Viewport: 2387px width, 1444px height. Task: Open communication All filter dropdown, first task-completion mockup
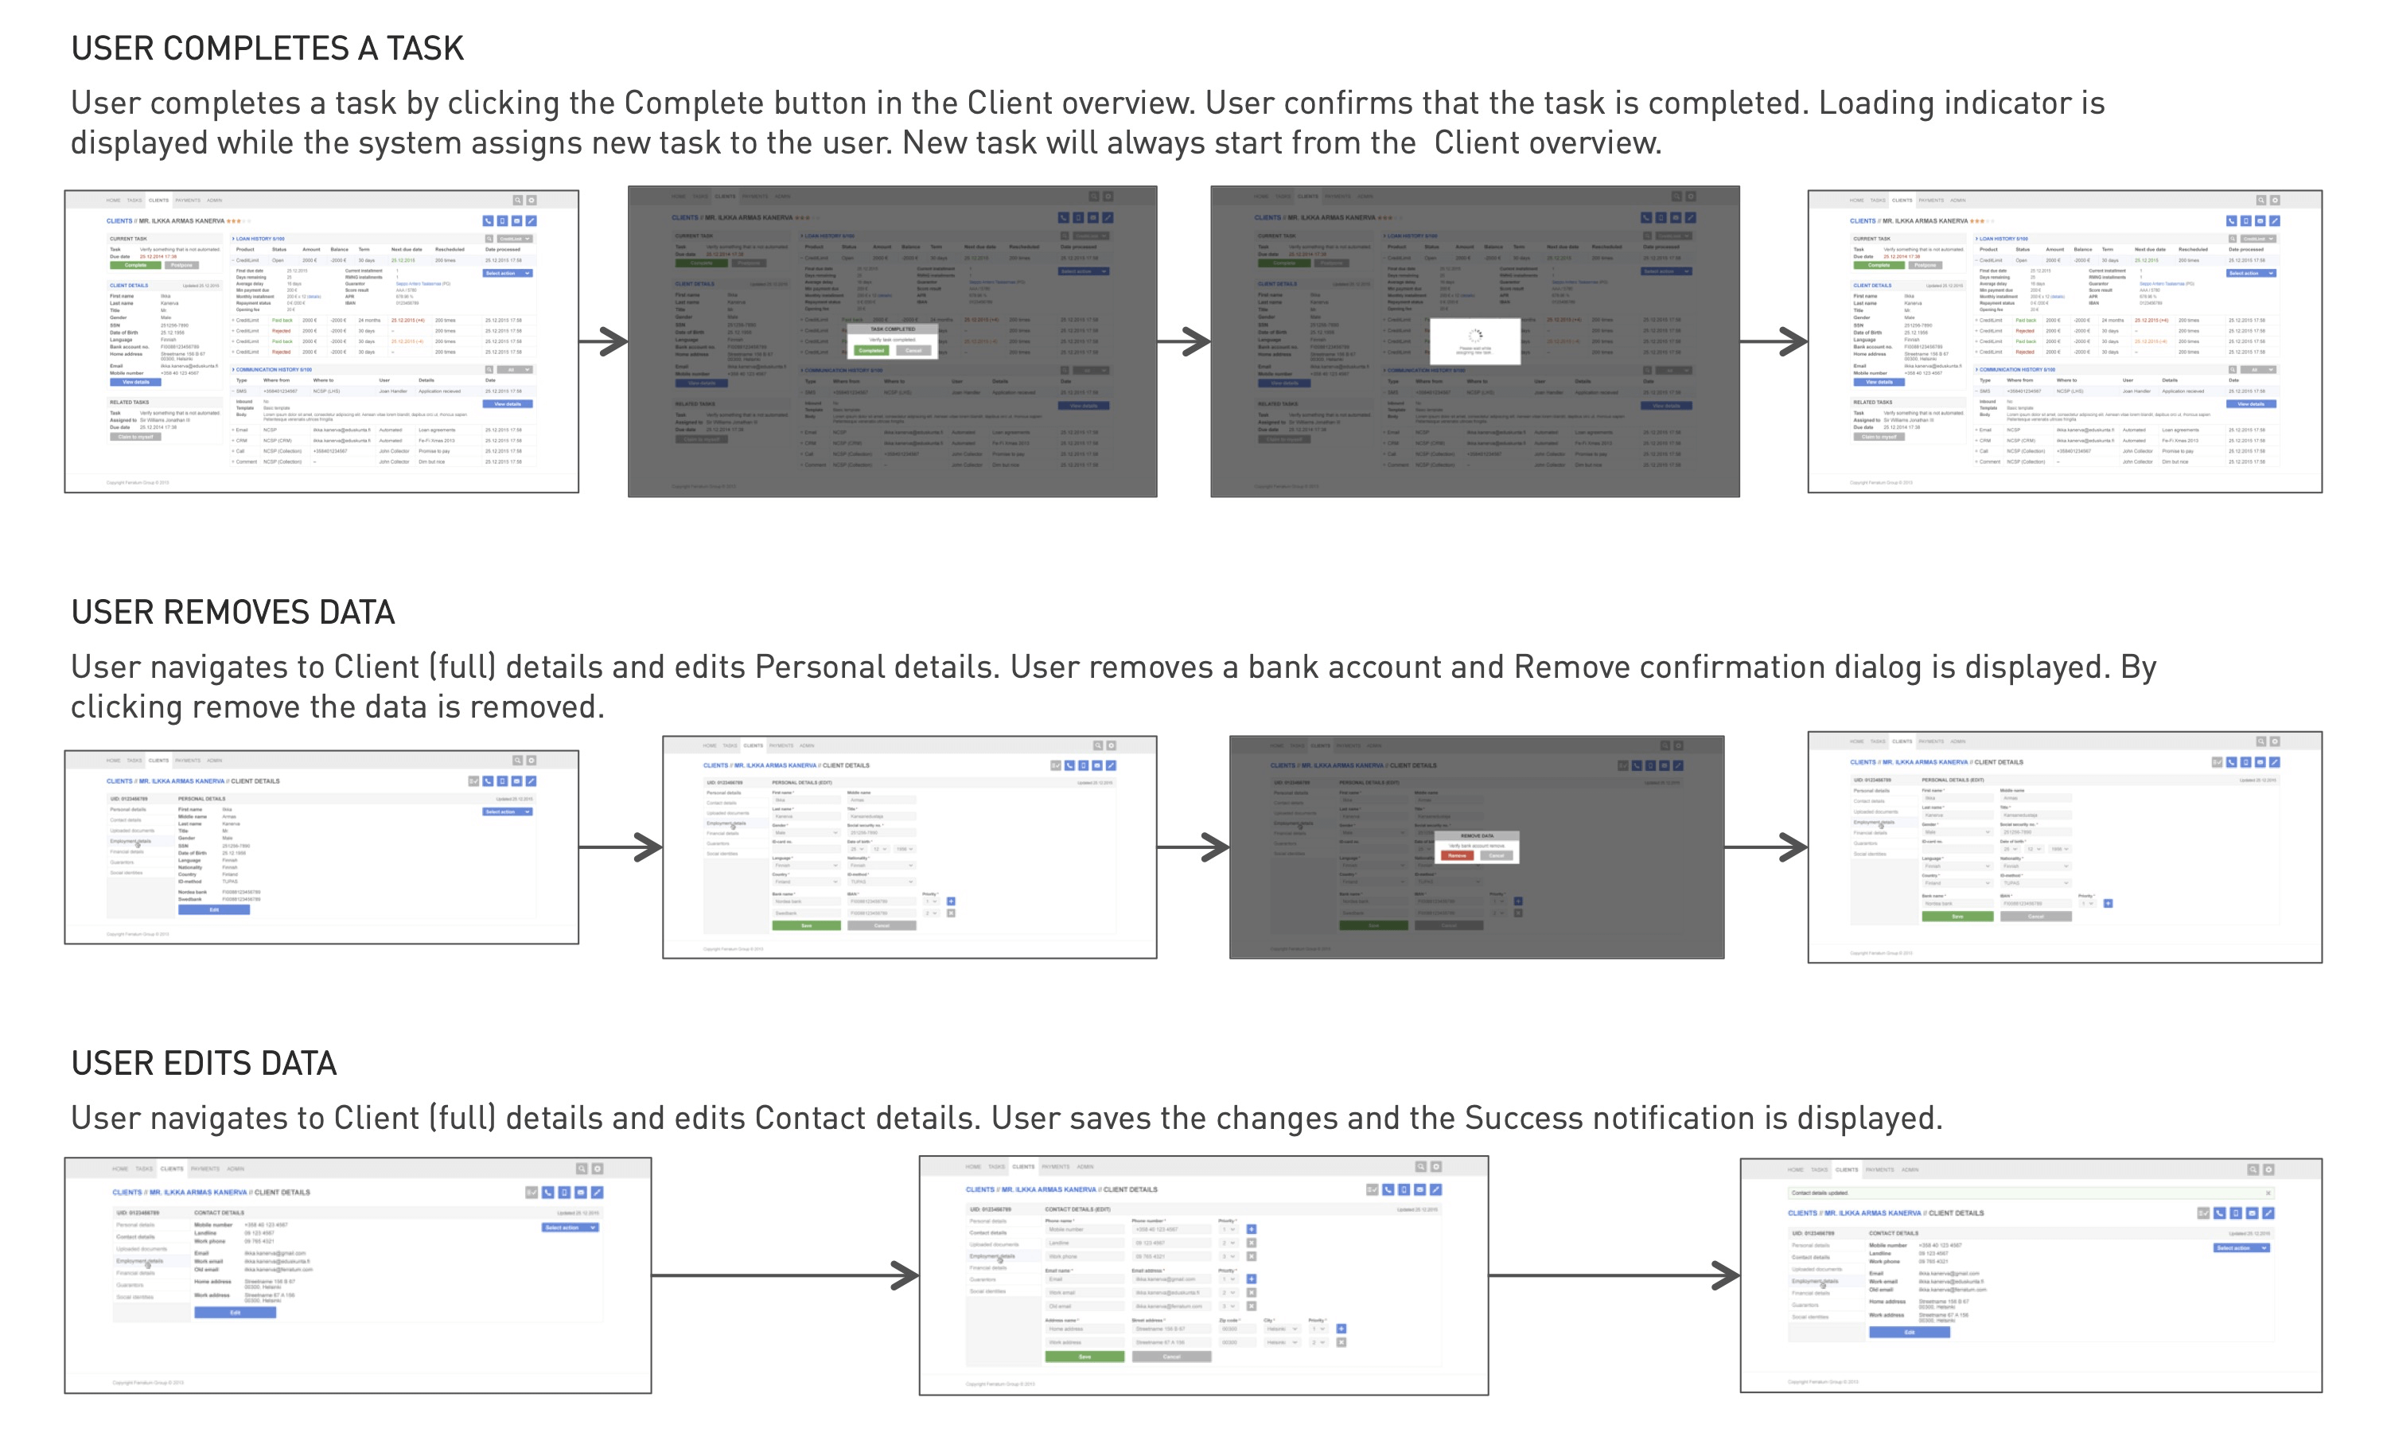click(x=516, y=370)
